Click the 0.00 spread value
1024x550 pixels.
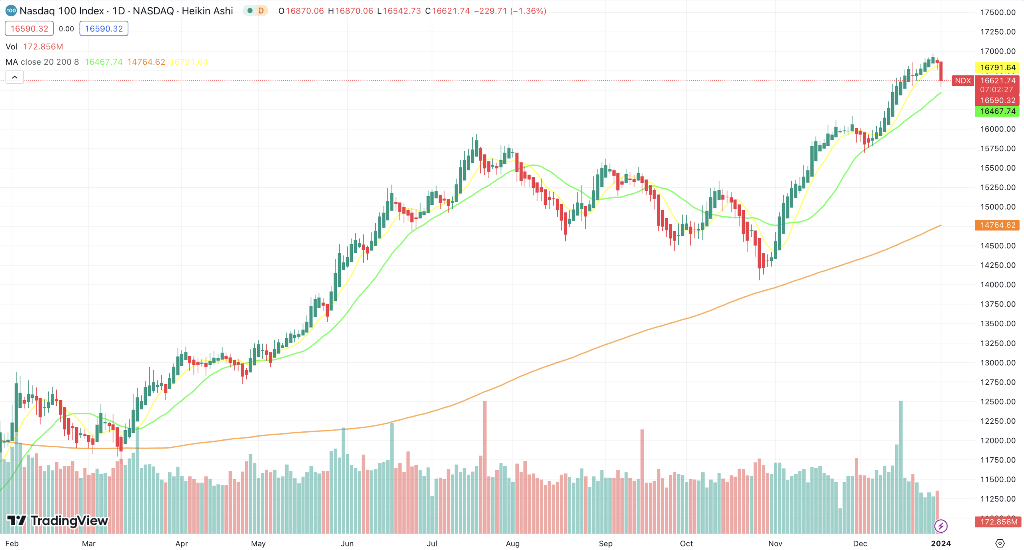[x=66, y=29]
